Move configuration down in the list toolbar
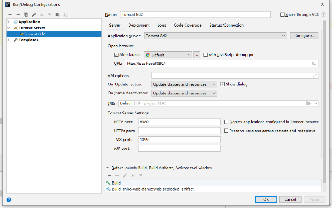This screenshot has height=208, width=332. tap(50, 15)
